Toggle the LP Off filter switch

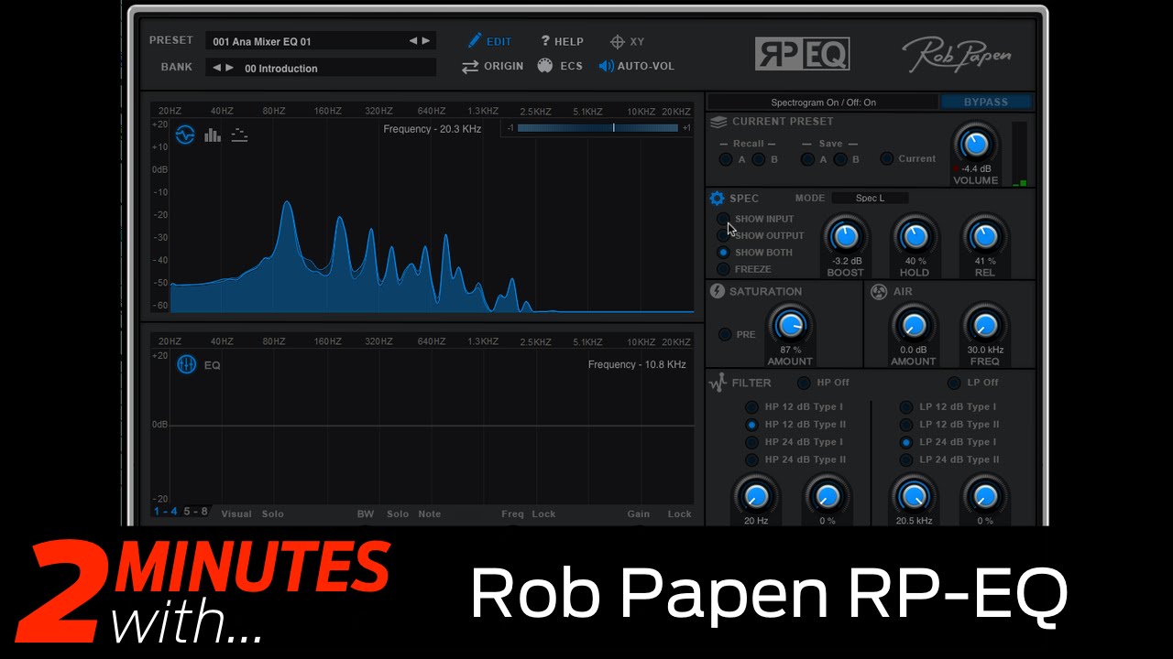[954, 383]
